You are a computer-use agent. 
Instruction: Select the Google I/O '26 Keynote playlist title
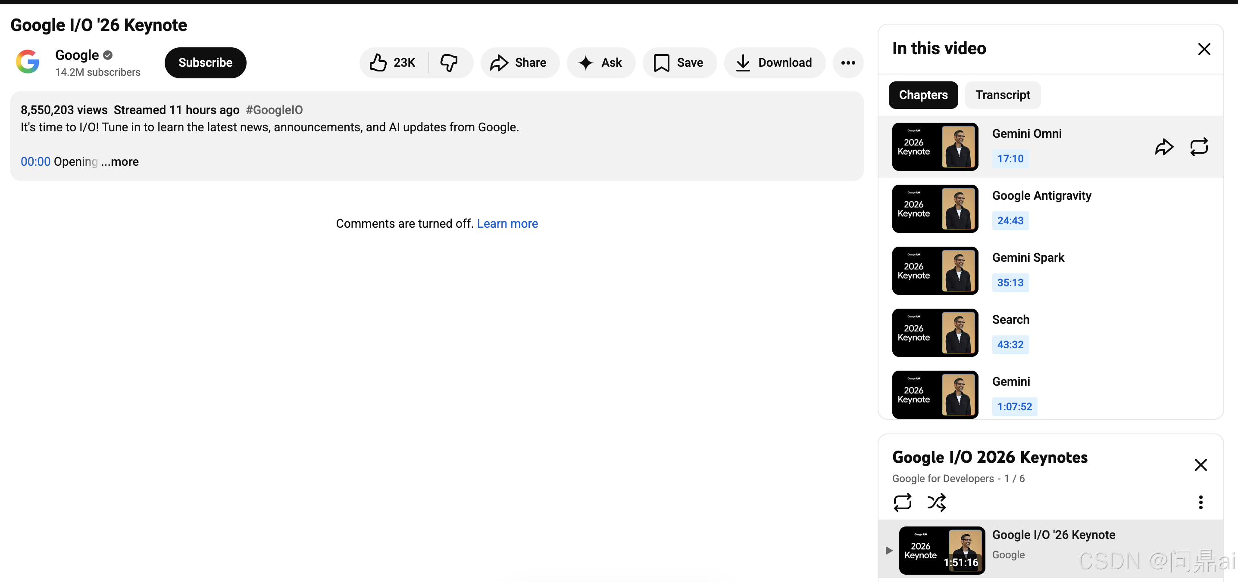click(x=1054, y=535)
